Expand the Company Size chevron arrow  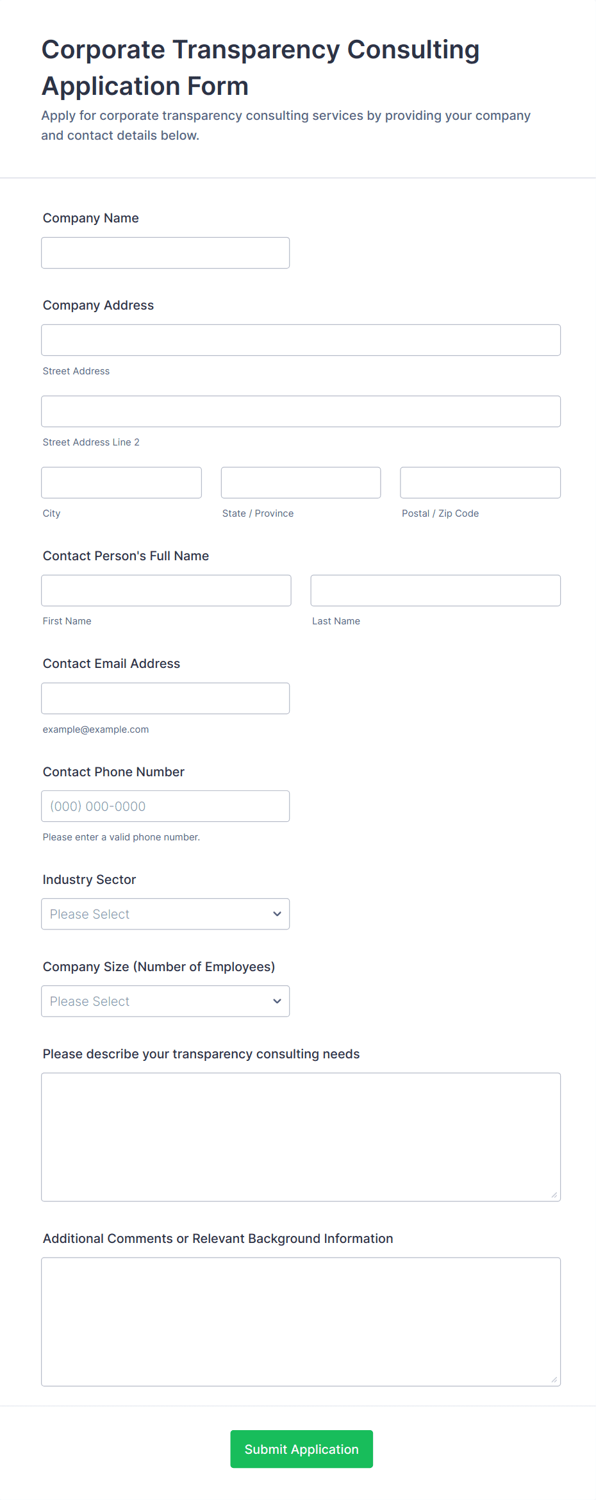(276, 1001)
